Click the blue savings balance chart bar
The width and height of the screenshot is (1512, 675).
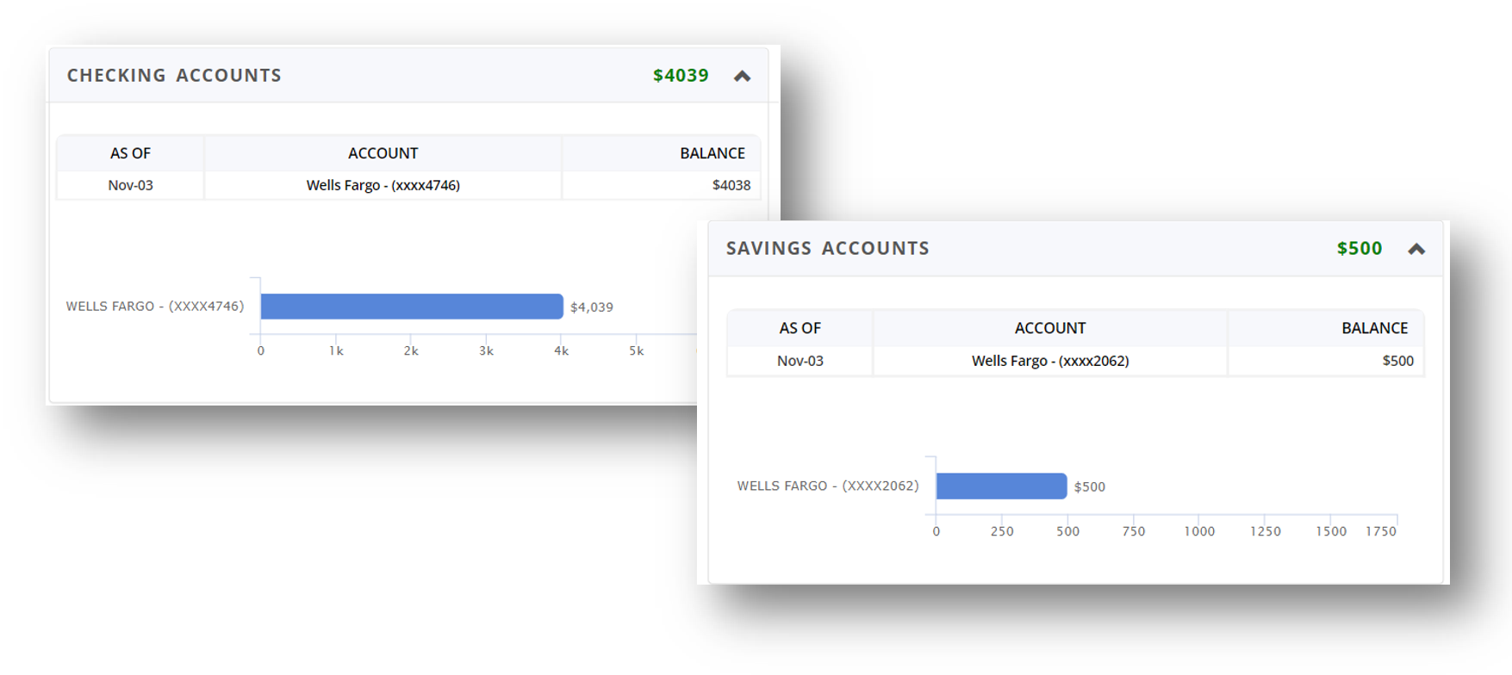tap(1001, 486)
